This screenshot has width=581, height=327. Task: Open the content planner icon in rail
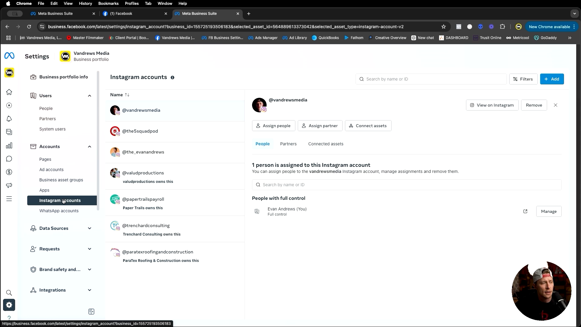click(9, 132)
